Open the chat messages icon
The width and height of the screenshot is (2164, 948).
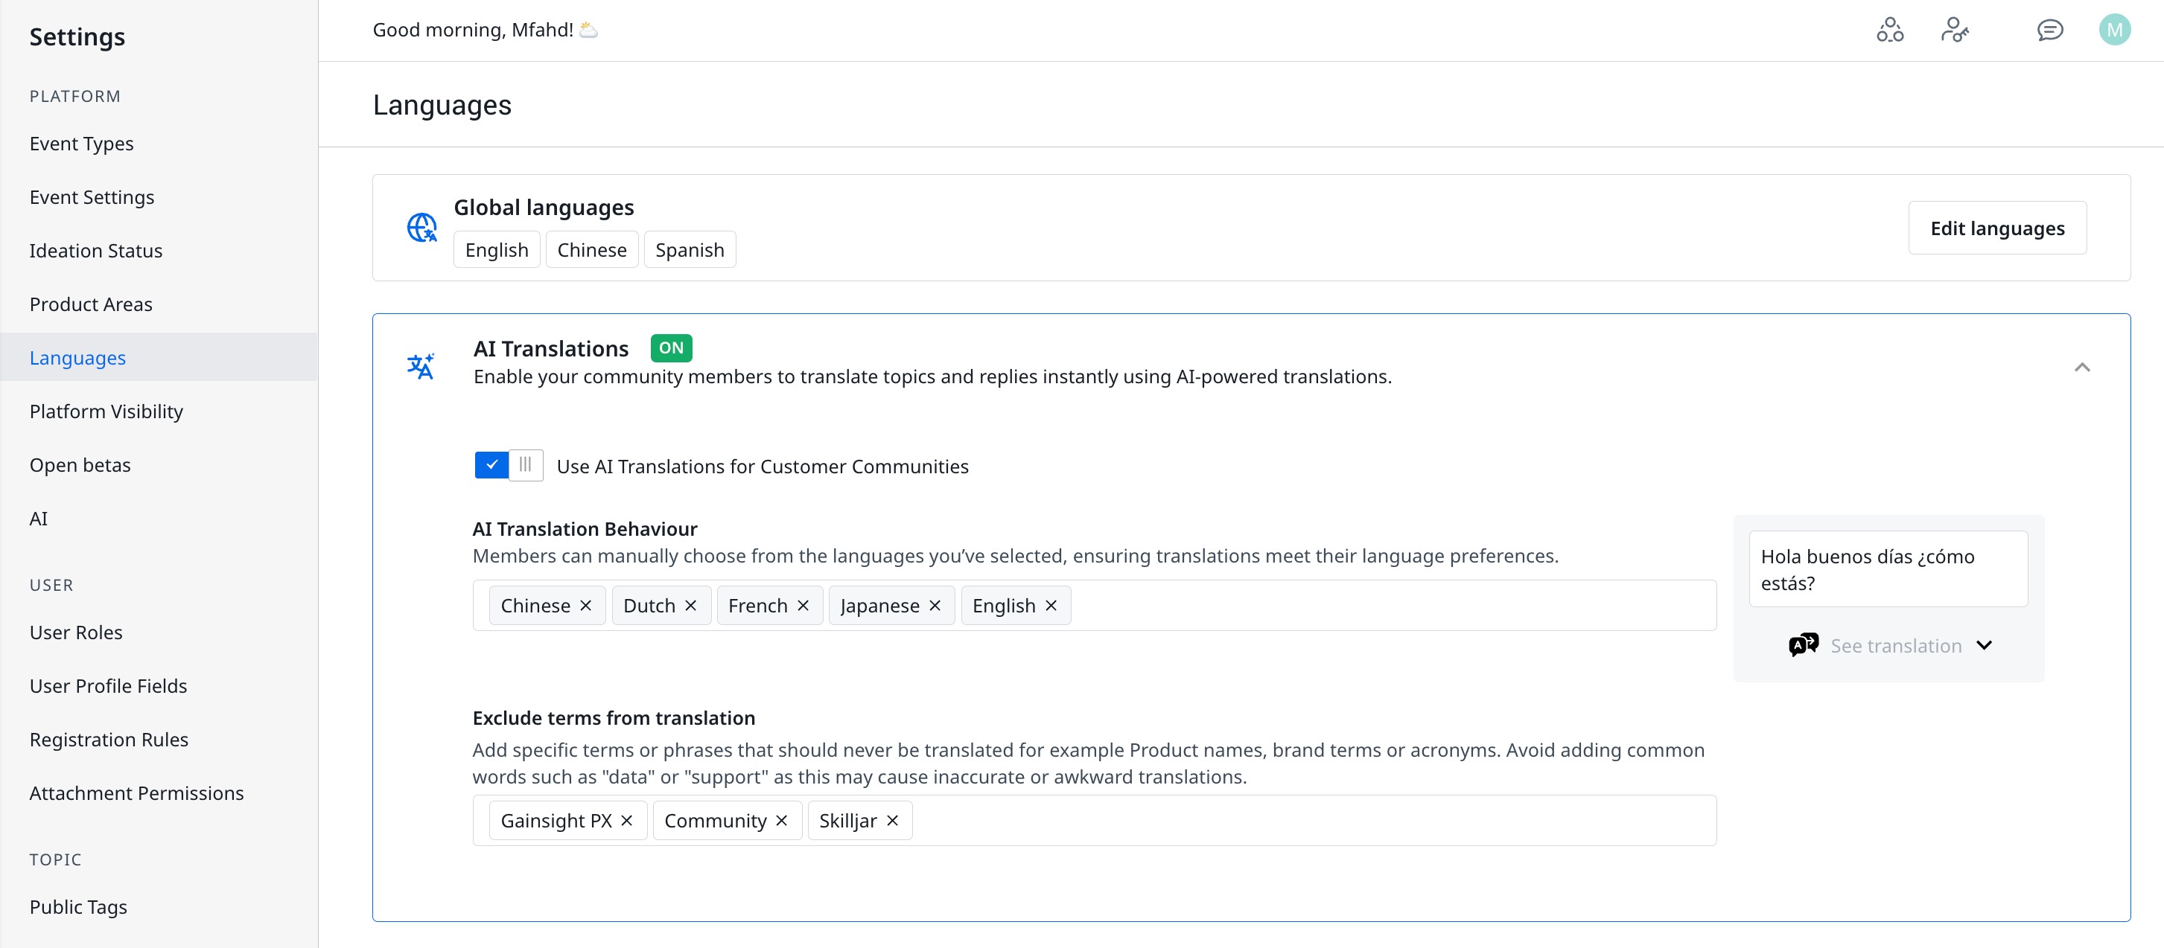point(2050,31)
